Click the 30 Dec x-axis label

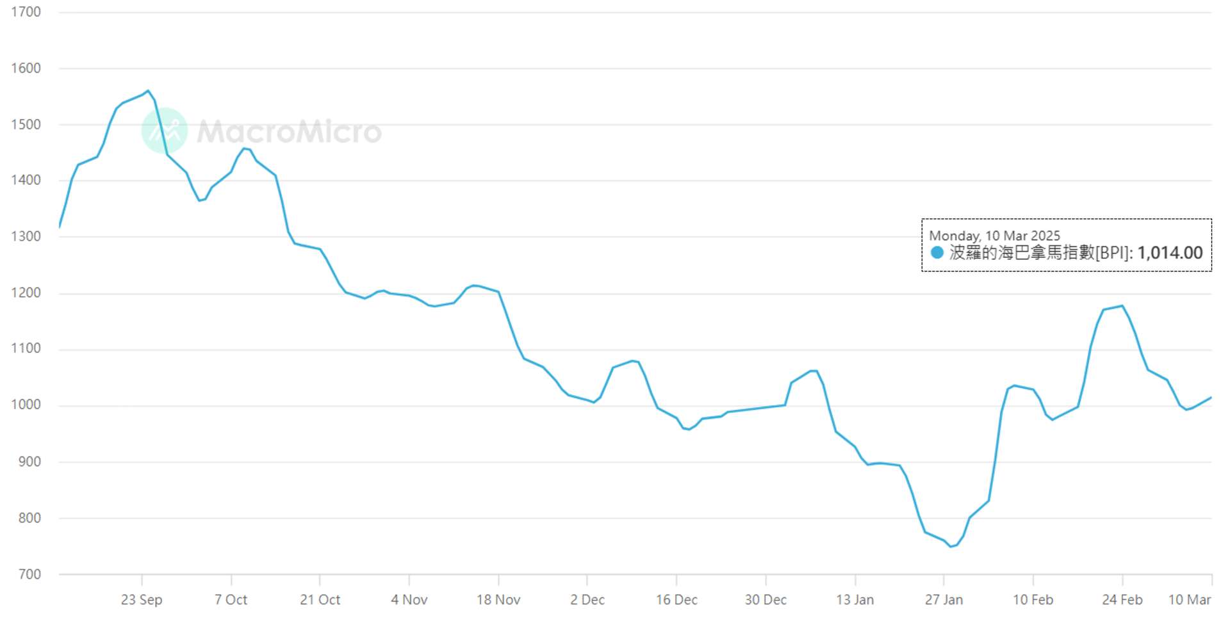[766, 600]
